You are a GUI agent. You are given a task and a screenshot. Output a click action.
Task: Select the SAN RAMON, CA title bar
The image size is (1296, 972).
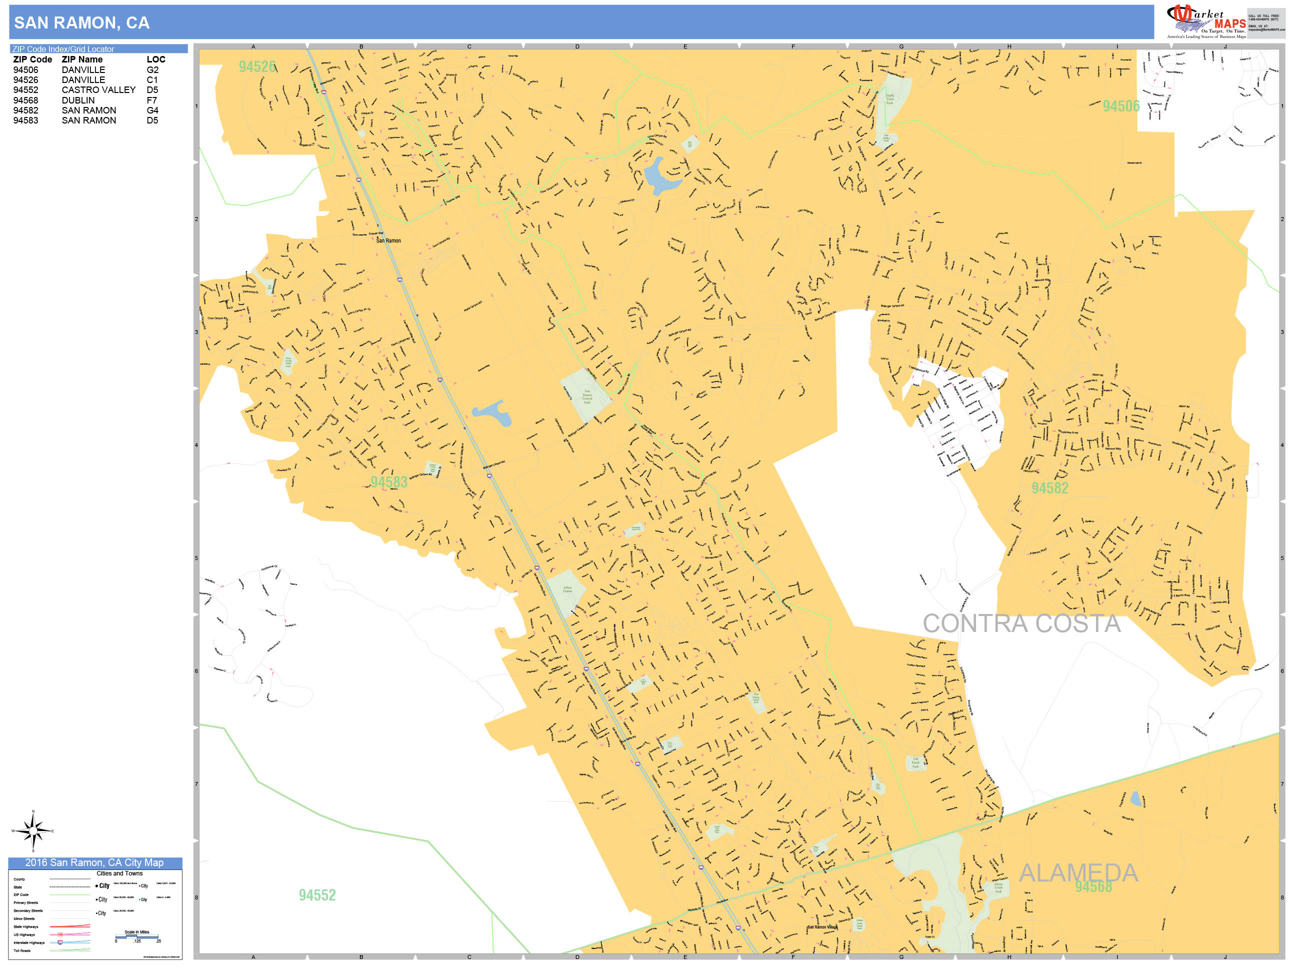82,22
